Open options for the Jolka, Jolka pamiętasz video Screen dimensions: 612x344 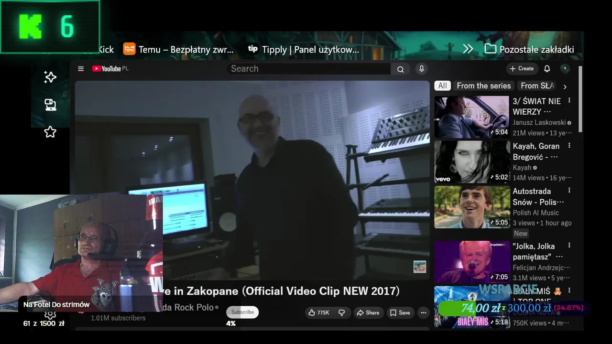click(569, 245)
